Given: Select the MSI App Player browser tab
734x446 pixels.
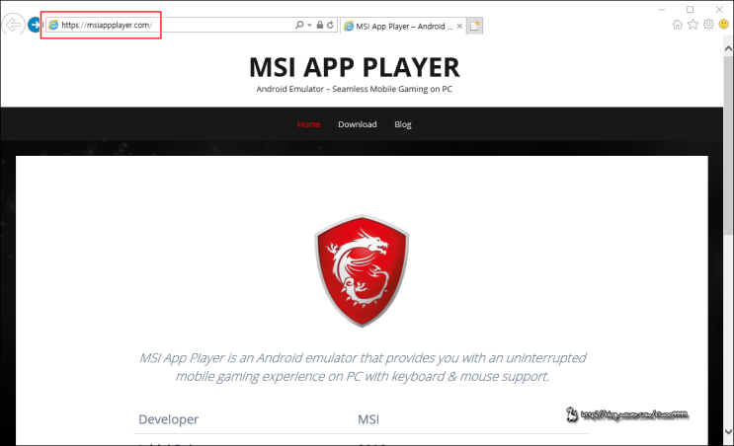Looking at the screenshot, I should coord(403,27).
